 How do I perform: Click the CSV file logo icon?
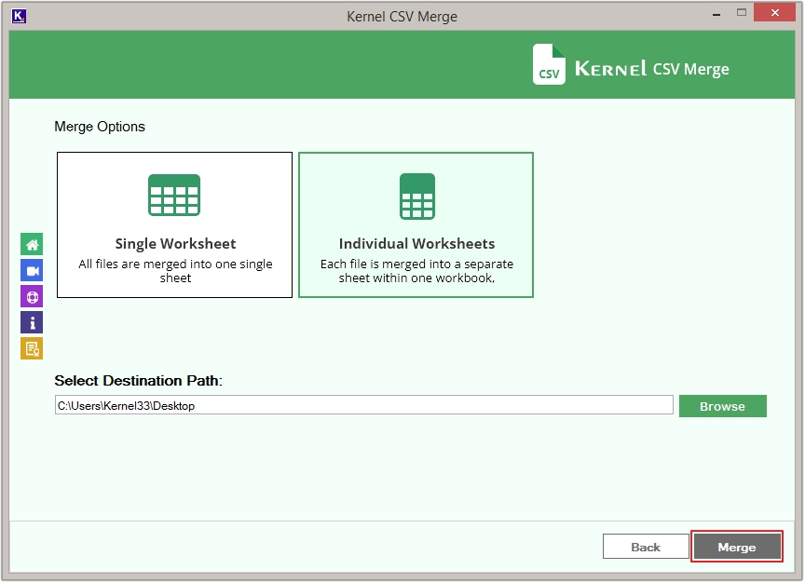coord(549,64)
